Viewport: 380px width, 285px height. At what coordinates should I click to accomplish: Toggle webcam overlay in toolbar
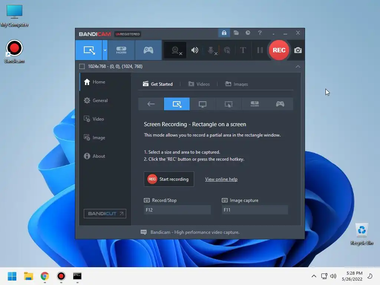(175, 50)
